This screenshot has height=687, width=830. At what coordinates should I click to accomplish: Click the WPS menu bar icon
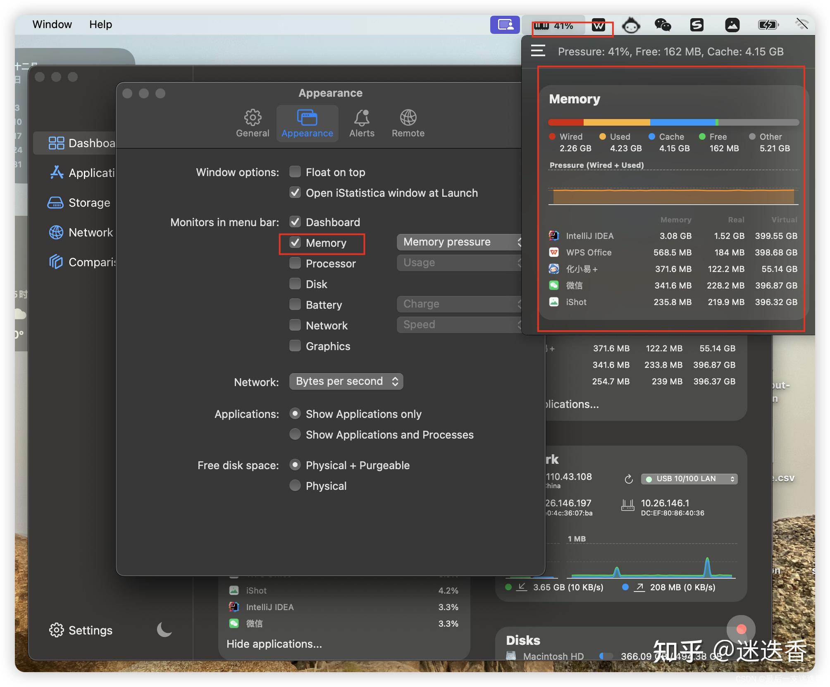point(599,26)
